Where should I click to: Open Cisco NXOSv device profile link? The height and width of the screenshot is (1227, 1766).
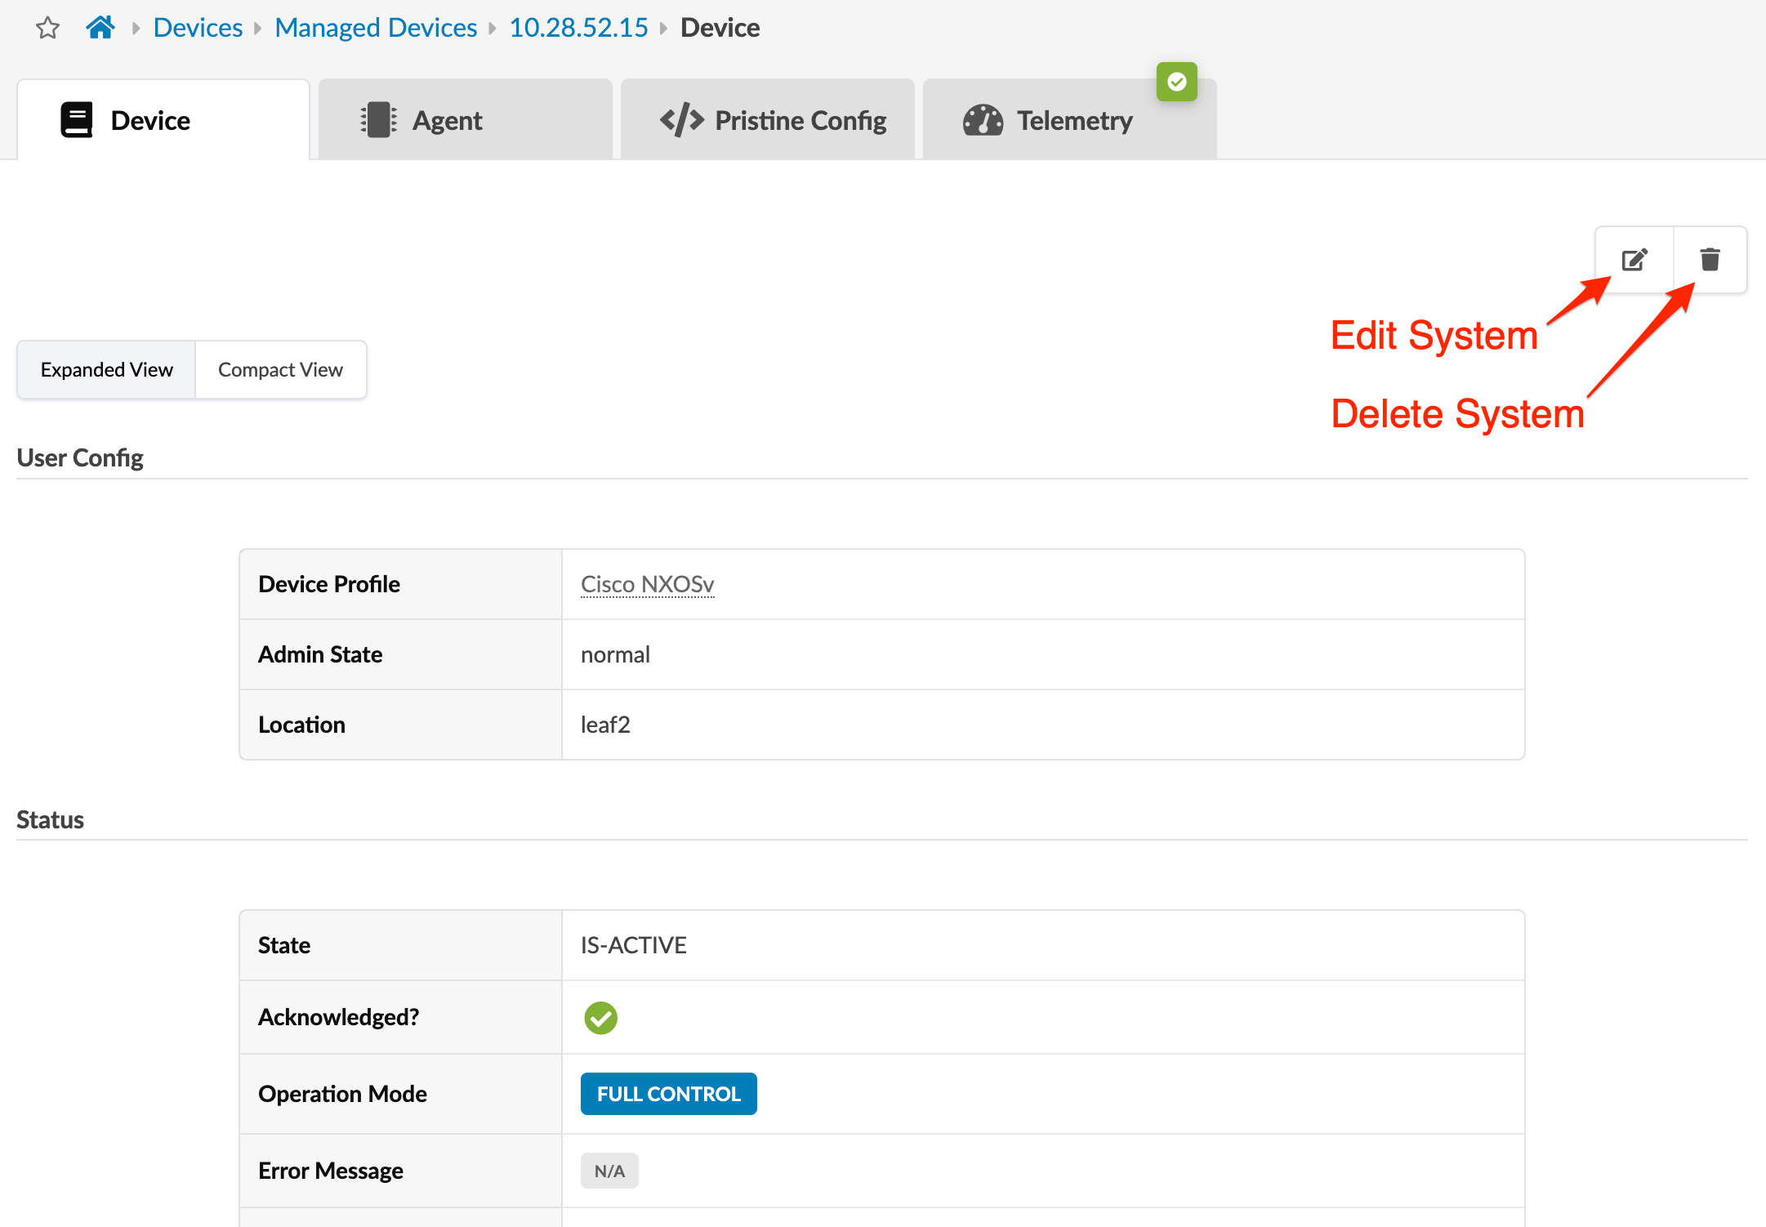pos(647,584)
